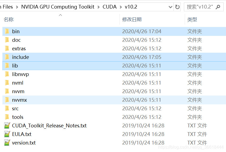The width and height of the screenshot is (226, 152).
Task: Click the tools folder icon
Action: click(7, 117)
